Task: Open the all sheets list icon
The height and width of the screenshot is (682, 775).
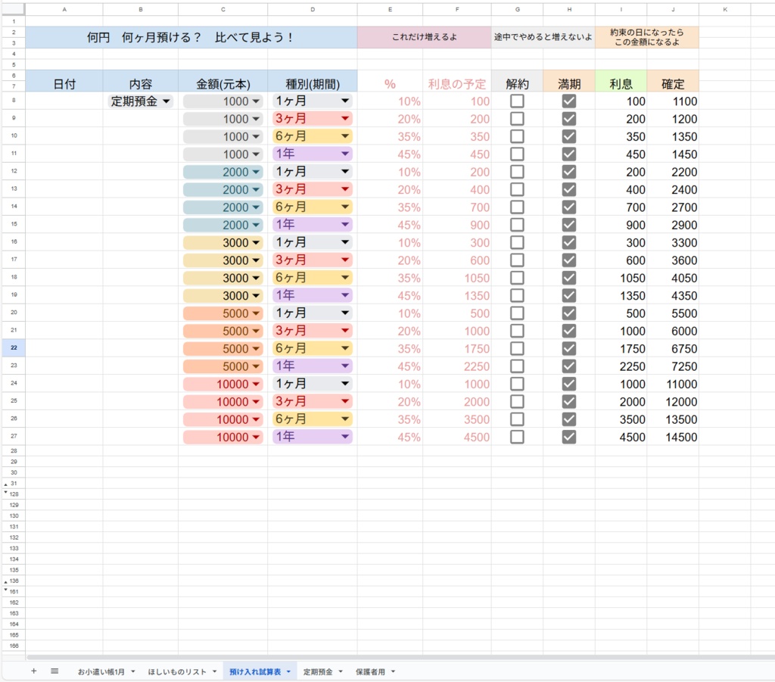Action: coord(52,671)
